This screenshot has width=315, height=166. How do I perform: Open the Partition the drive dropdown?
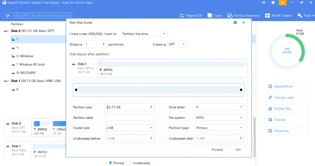[144, 34]
